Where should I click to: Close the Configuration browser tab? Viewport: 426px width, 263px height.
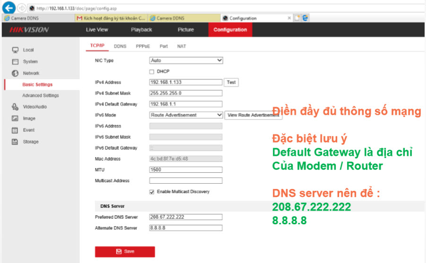[x=289, y=18]
